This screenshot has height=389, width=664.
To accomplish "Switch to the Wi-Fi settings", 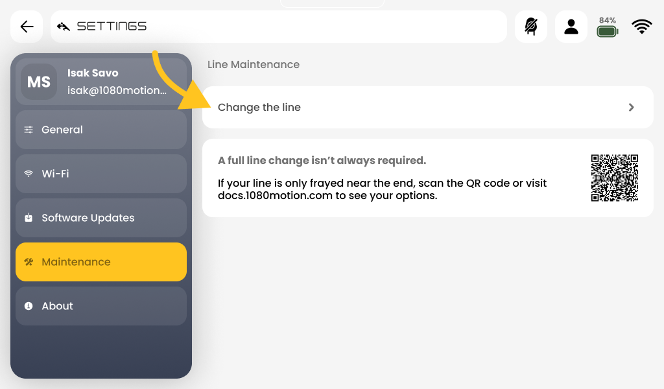I will pos(101,174).
